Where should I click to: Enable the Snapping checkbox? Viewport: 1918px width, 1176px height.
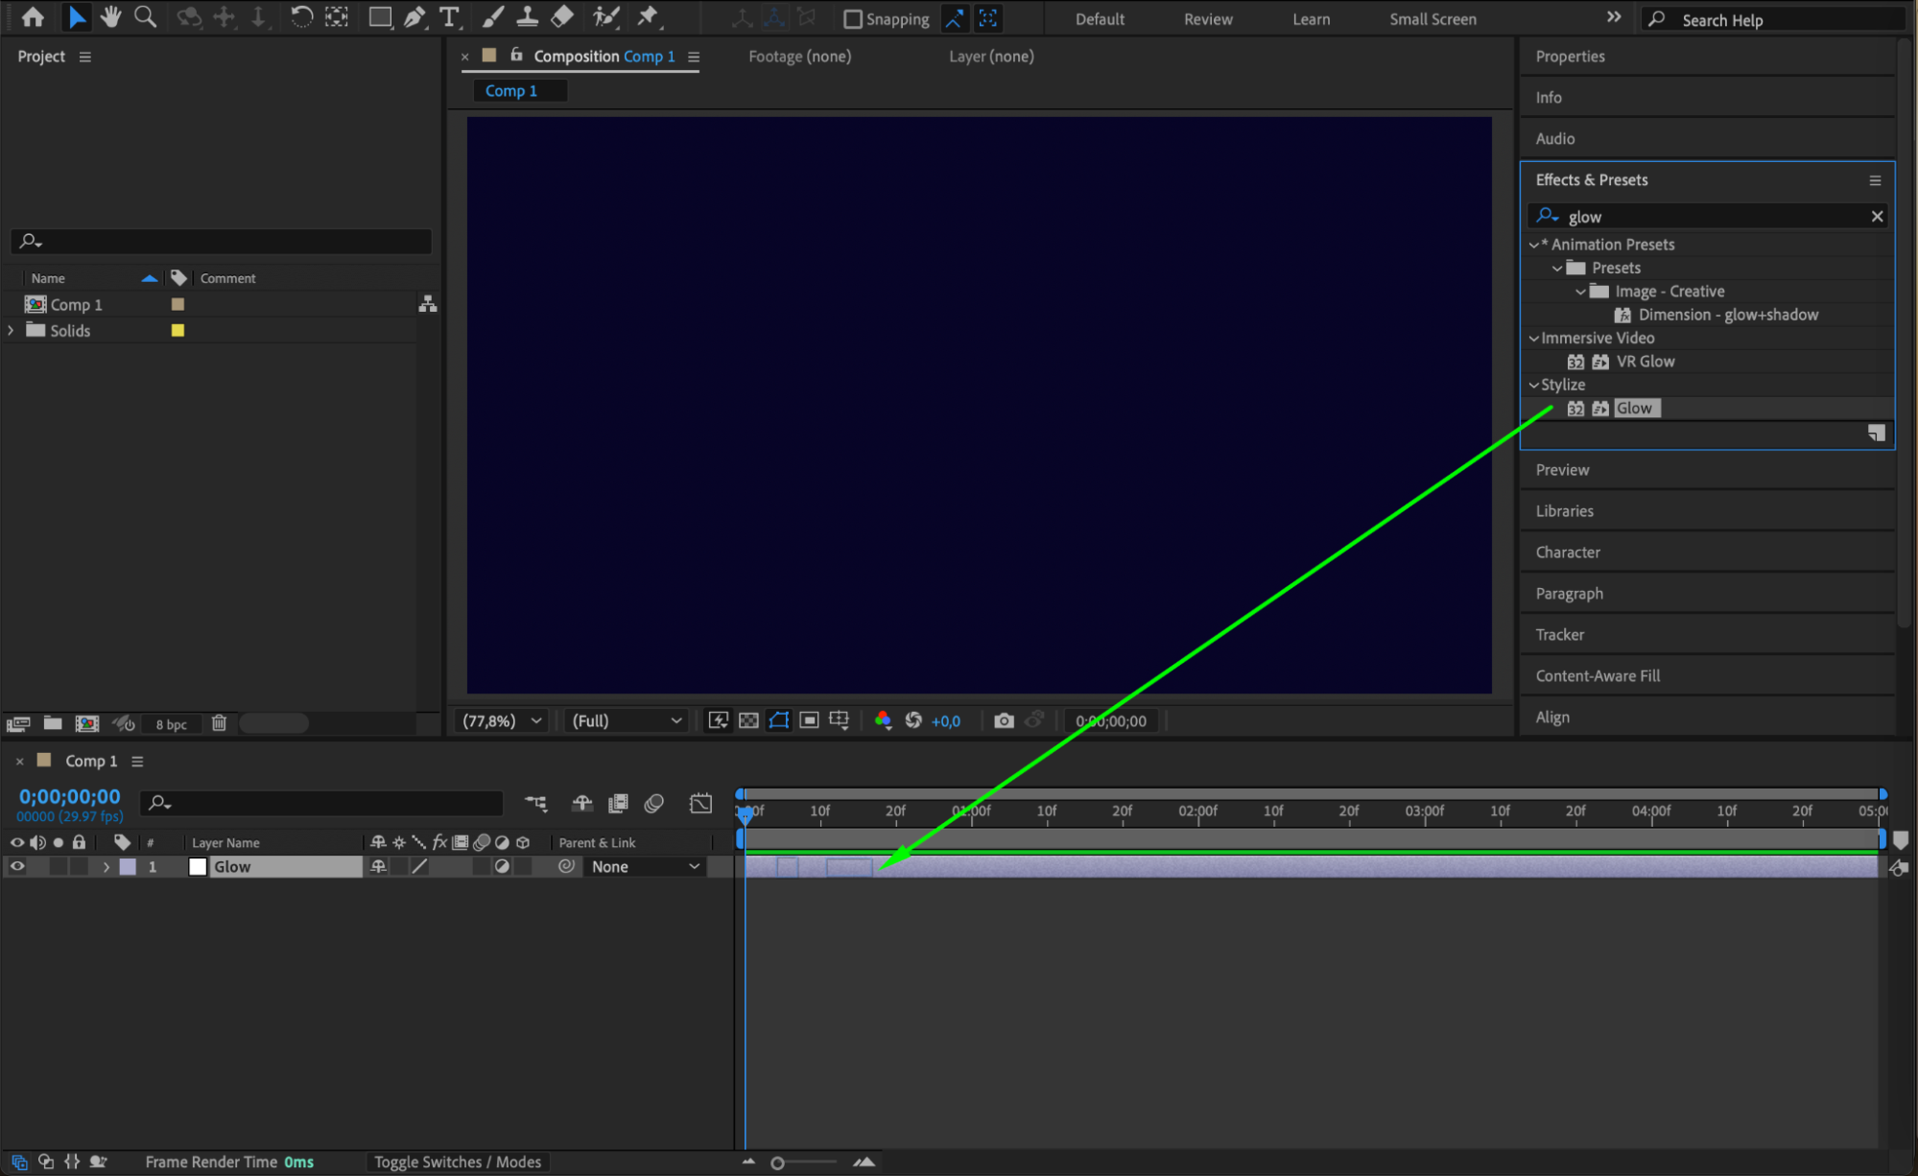(852, 19)
